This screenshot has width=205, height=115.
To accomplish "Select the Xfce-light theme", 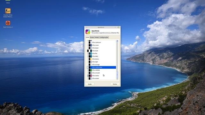I will pos(102,62).
